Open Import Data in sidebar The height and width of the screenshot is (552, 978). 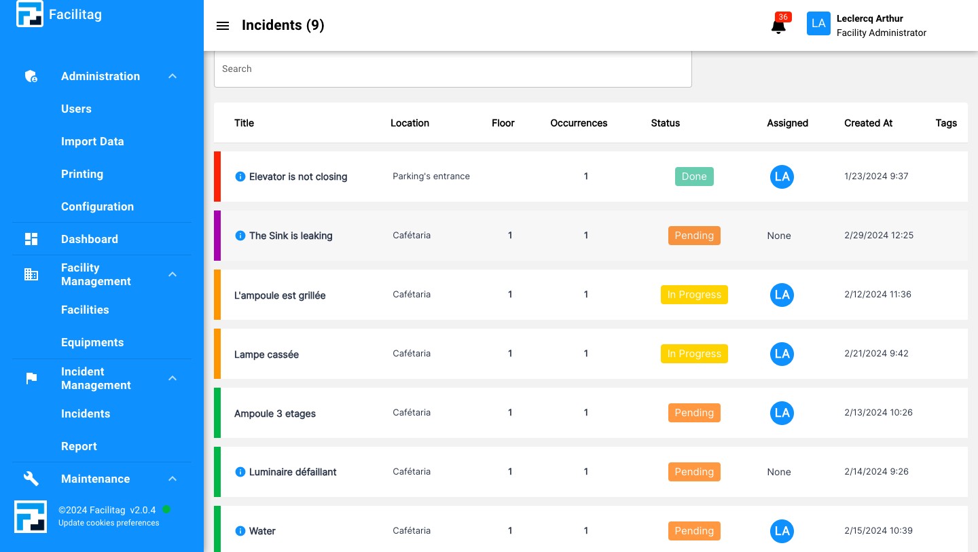(92, 141)
